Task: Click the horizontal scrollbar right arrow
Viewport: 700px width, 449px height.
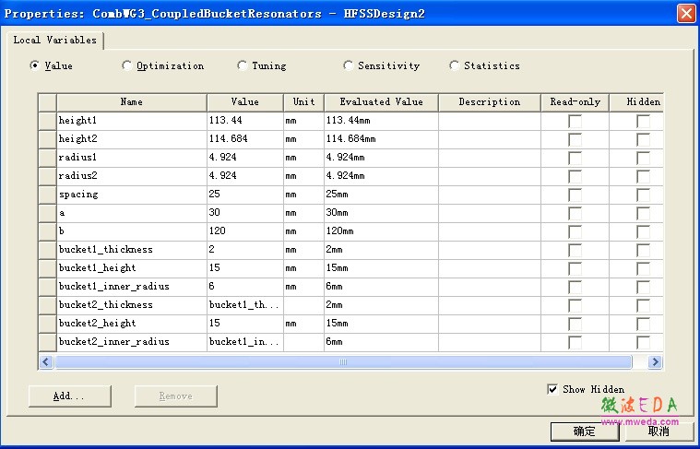Action: (655, 362)
